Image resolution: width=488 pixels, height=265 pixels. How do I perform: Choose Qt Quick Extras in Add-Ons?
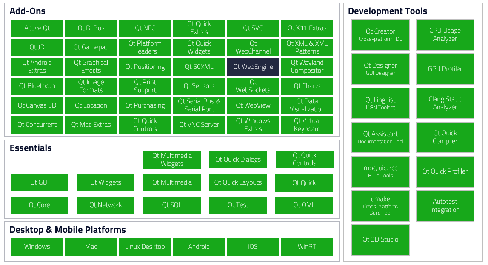tap(199, 28)
